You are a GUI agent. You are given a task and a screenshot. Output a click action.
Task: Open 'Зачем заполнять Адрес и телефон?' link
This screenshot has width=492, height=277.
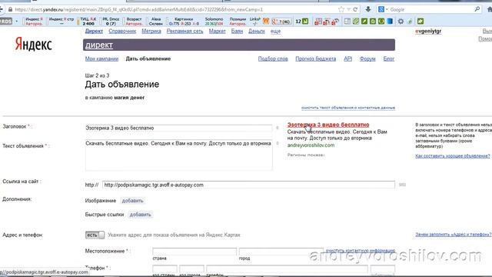point(454,234)
